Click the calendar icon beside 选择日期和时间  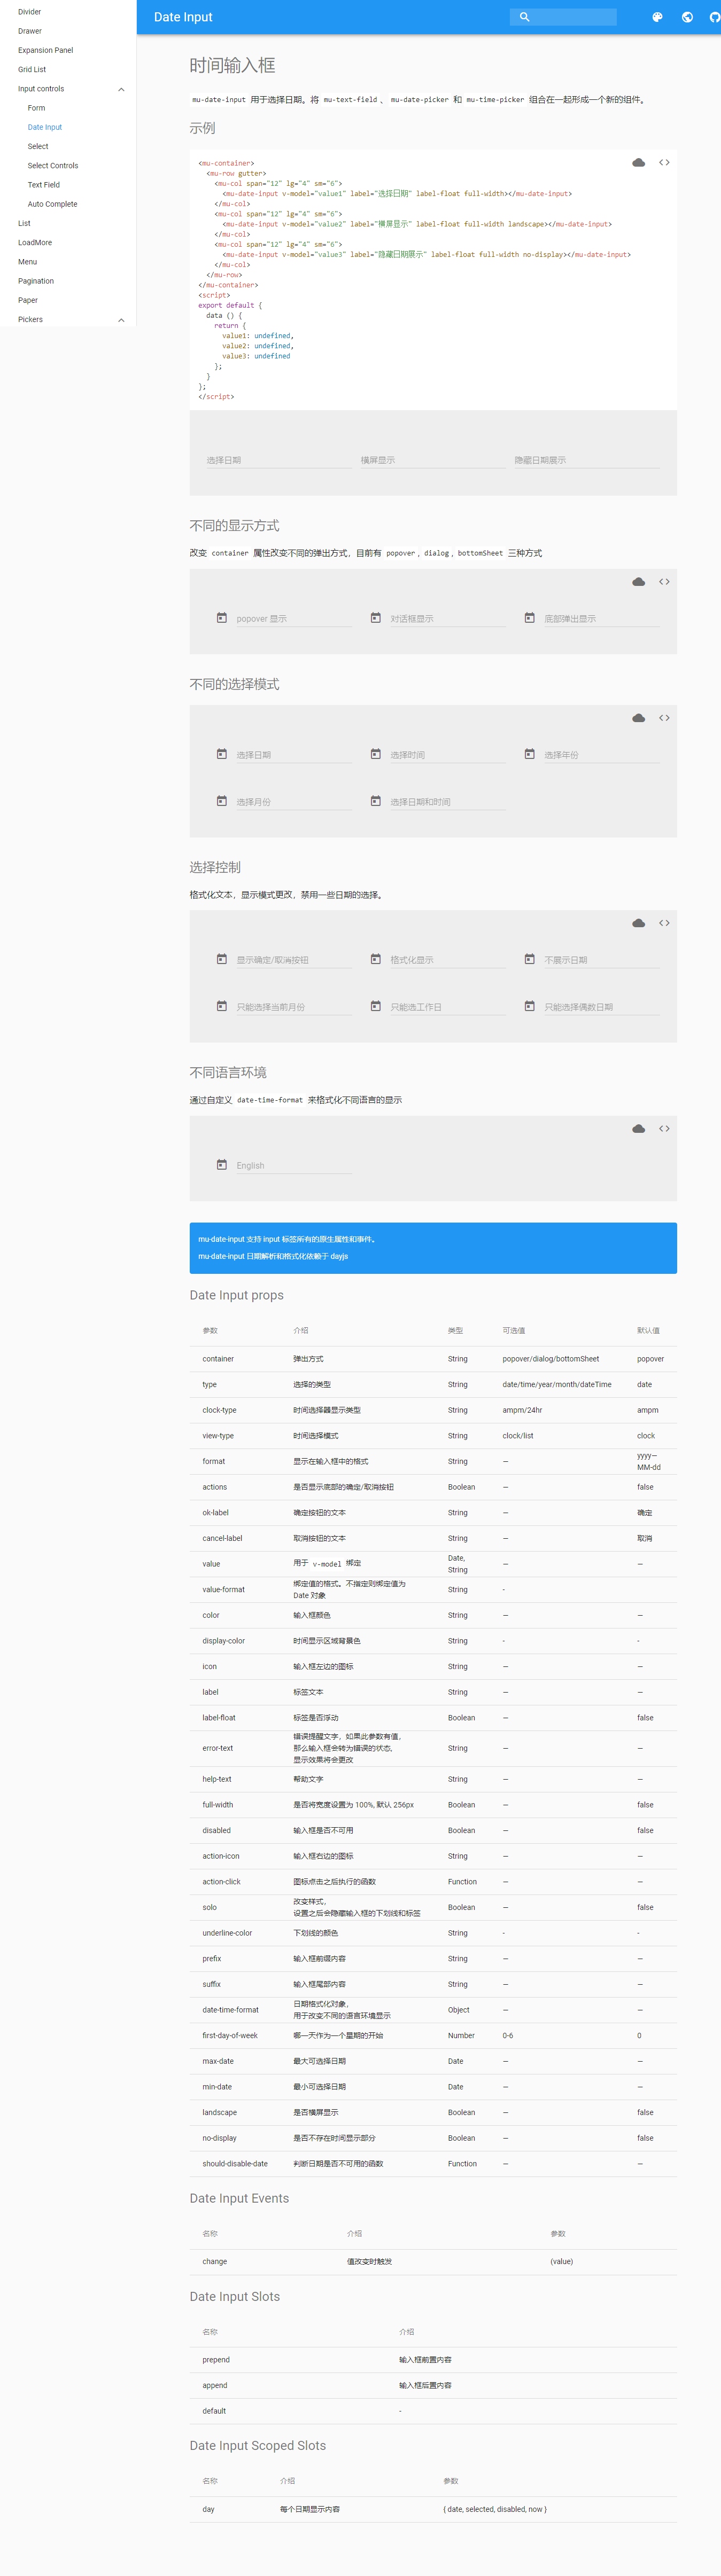(376, 801)
